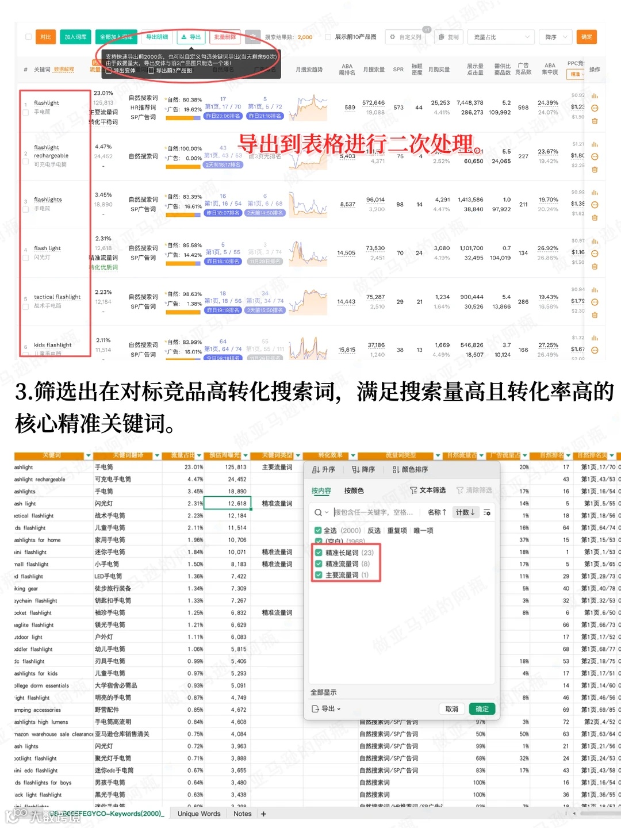Open the 自定义列 column settings

[406, 37]
